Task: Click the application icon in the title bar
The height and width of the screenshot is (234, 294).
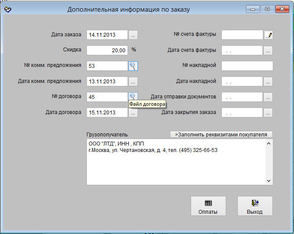Action: pyautogui.click(x=8, y=9)
